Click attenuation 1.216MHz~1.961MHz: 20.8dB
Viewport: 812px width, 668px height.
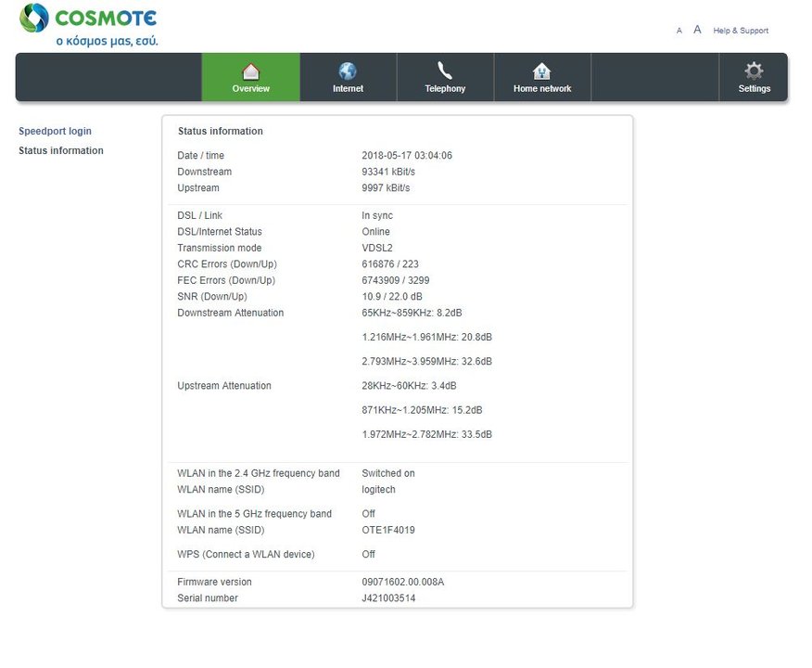coord(426,337)
